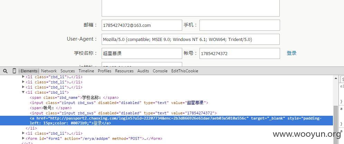Click the DevTools search magnifier icon
This screenshot has width=344, height=144.
[6, 71]
